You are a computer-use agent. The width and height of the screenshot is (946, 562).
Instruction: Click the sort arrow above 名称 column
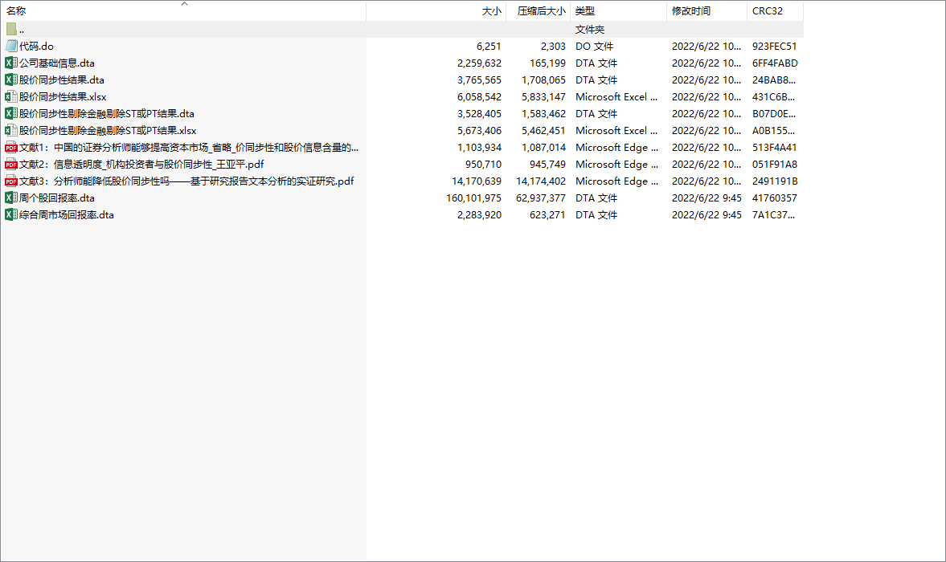point(185,4)
